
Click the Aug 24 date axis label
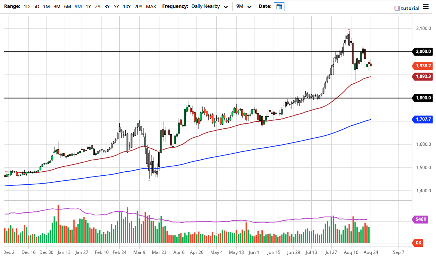[371, 252]
